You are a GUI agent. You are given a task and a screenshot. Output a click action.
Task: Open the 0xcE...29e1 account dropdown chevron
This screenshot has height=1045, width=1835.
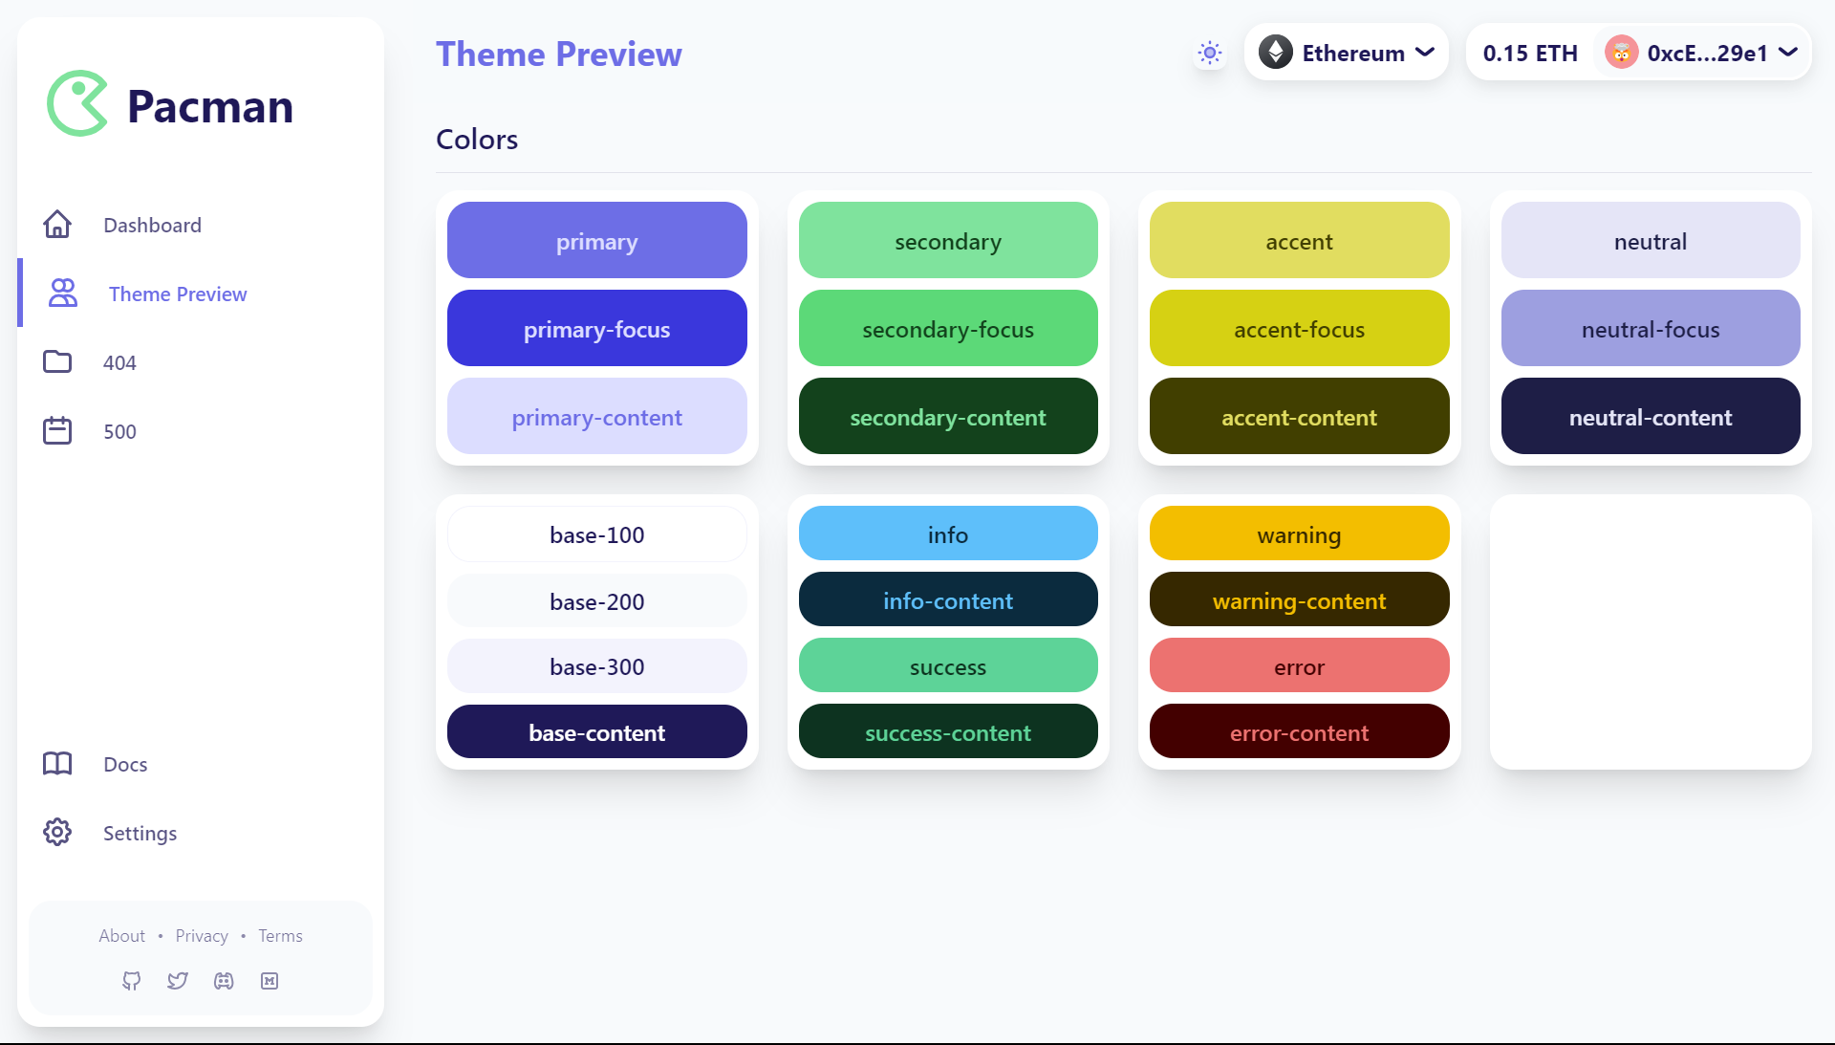click(1788, 53)
